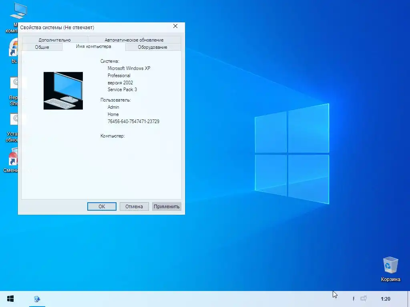The image size is (410, 307).
Task: Open the Windows Start button
Action: click(x=10, y=299)
